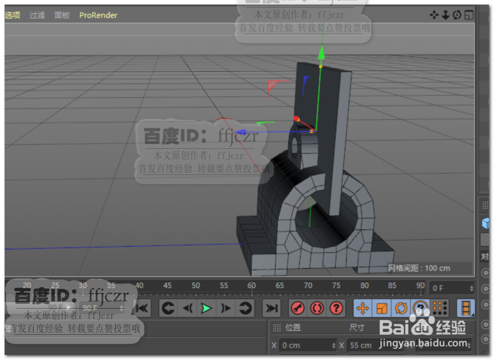Screen dimensions: 494x360
Task: Click the red Record Active Objects keyframe icon
Action: pyautogui.click(x=298, y=309)
